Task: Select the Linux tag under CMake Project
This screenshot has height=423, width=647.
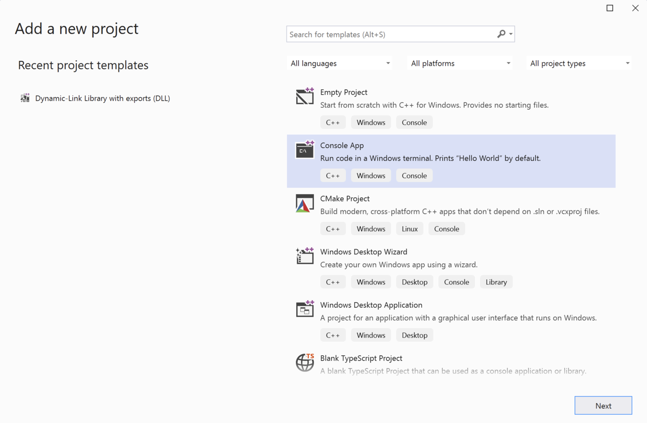Action: (409, 228)
